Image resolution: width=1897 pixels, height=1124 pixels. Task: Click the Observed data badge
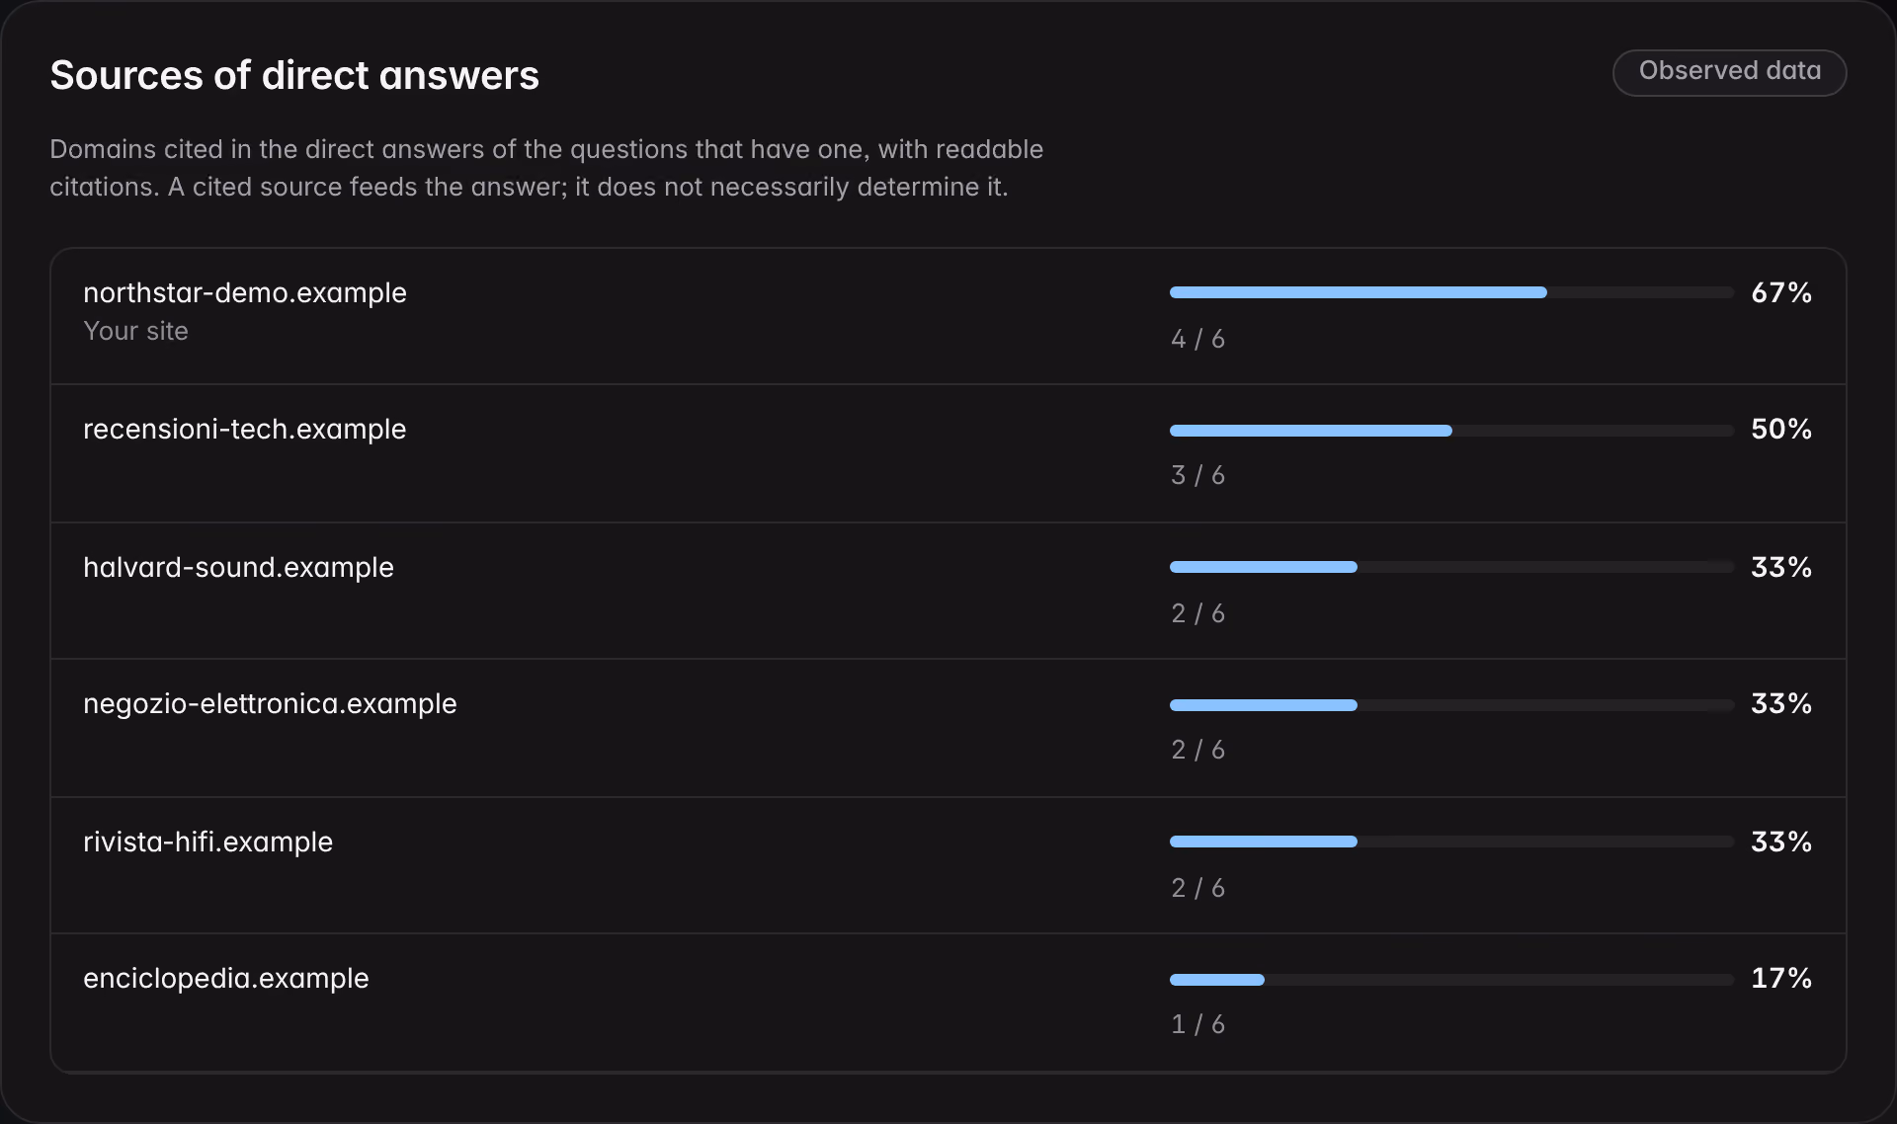point(1729,72)
